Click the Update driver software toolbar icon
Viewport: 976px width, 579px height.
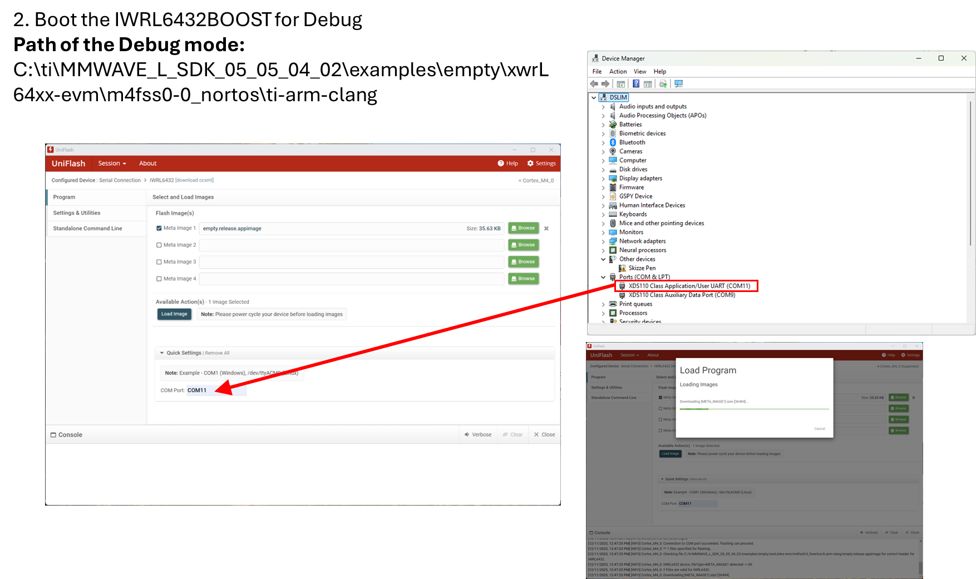point(663,84)
